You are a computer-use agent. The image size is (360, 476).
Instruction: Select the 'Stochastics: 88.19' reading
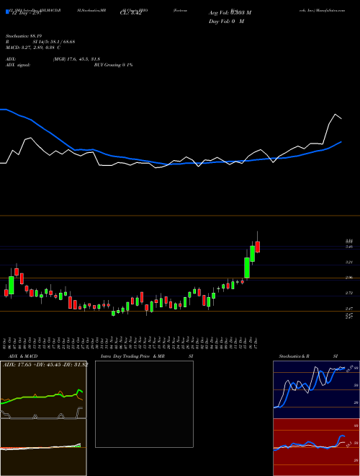tap(24, 36)
